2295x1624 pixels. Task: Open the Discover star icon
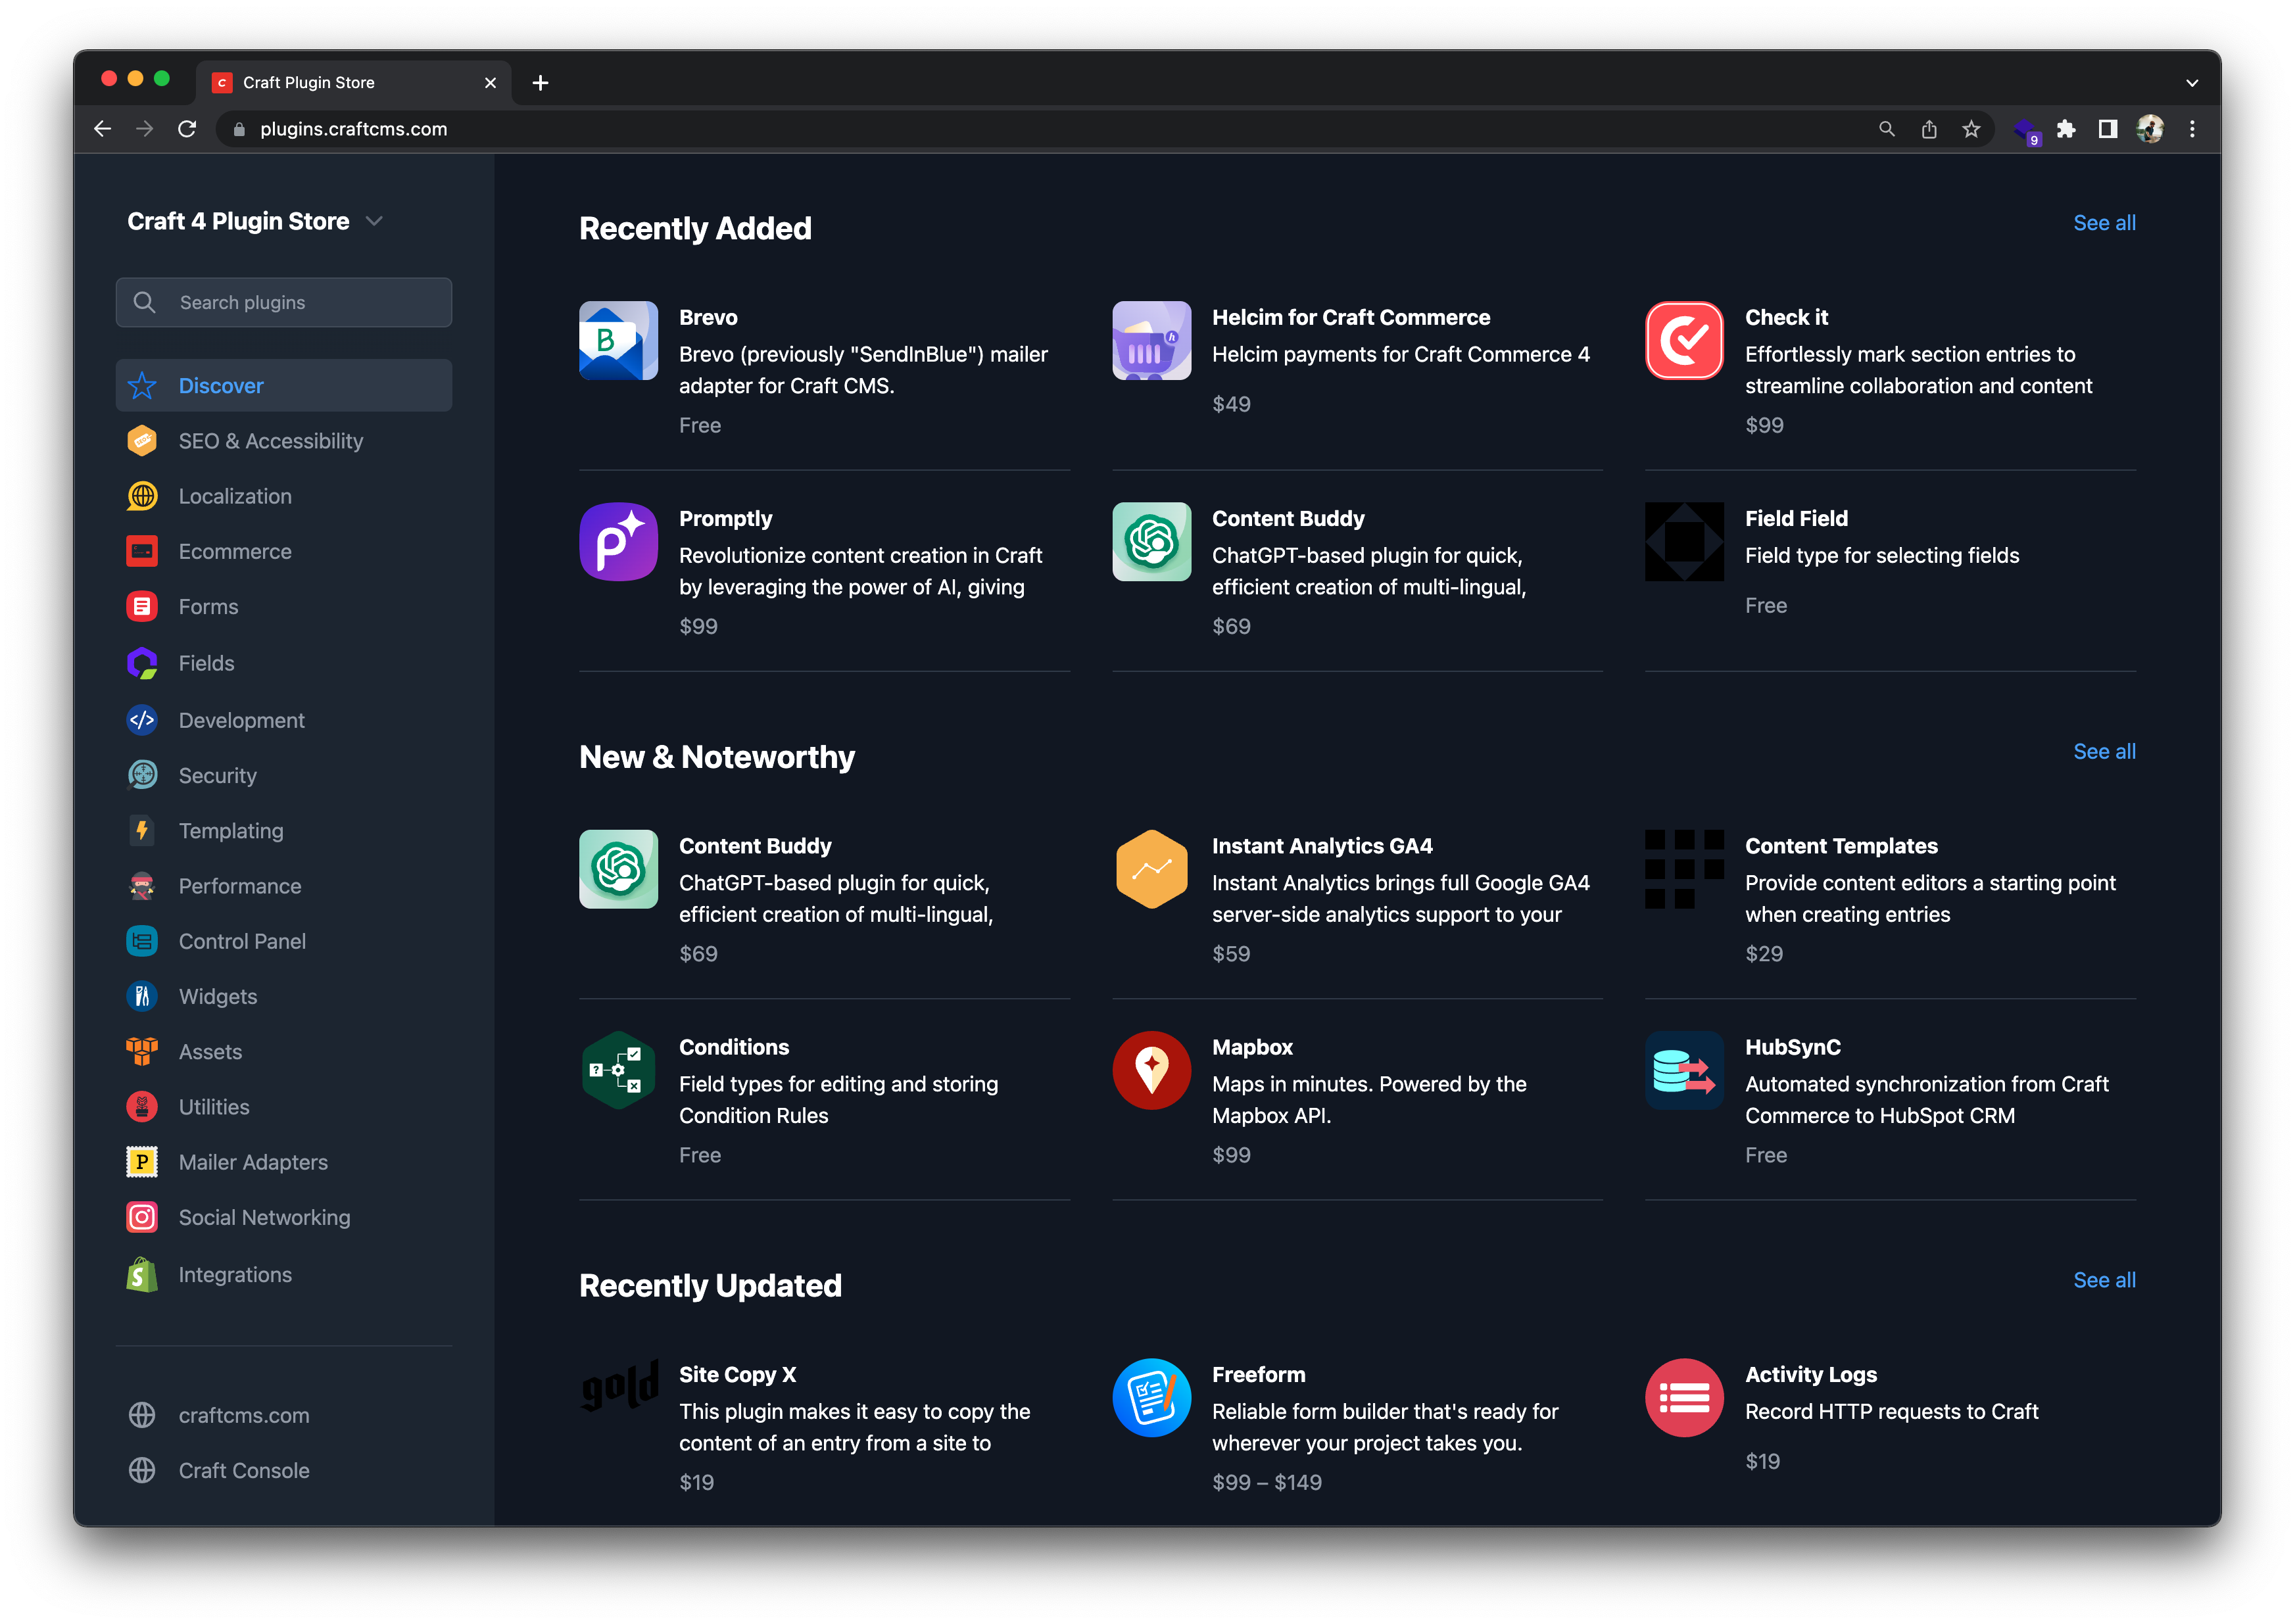coord(142,386)
